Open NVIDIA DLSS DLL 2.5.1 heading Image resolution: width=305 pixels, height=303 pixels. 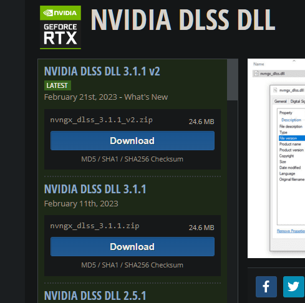point(95,296)
